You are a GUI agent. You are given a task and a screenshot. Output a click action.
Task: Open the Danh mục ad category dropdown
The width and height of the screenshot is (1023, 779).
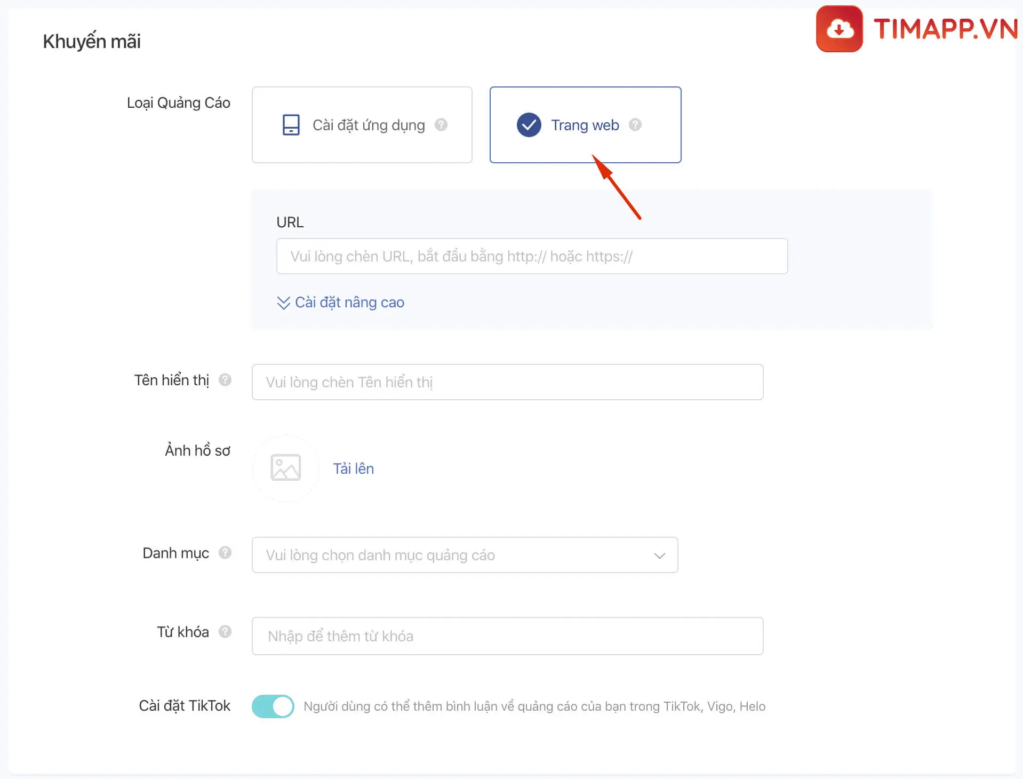pyautogui.click(x=465, y=555)
